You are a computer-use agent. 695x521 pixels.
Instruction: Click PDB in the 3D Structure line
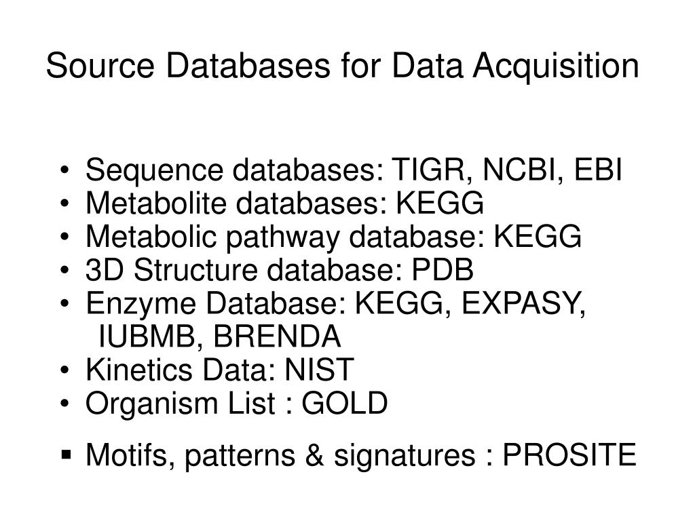click(x=443, y=269)
